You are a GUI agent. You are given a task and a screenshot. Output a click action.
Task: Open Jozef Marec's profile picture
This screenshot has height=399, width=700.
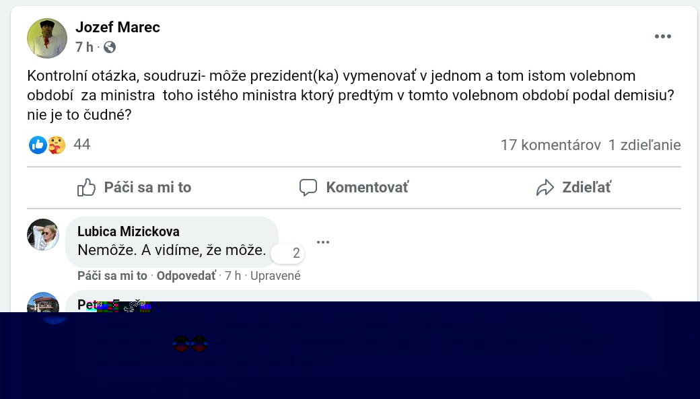[47, 38]
